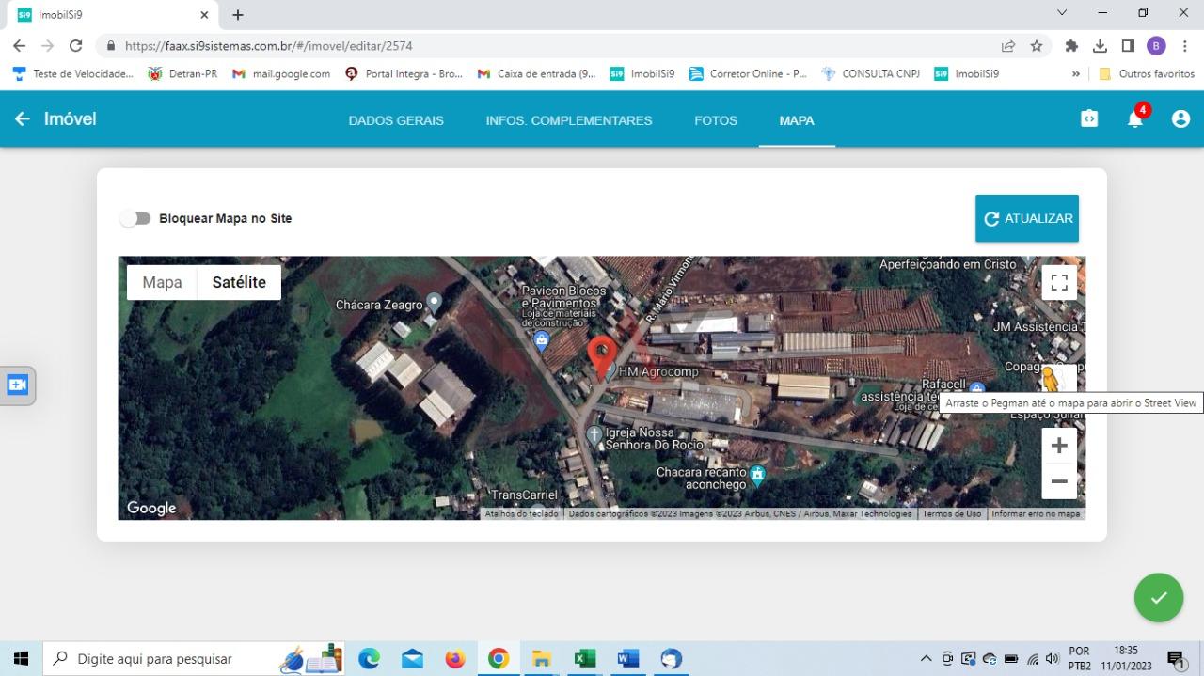Click the green confirm checkmark button

[x=1159, y=598]
